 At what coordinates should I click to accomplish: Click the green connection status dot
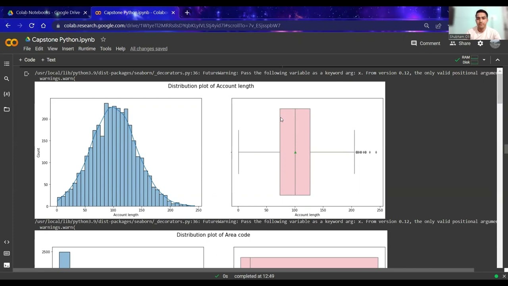(496, 276)
